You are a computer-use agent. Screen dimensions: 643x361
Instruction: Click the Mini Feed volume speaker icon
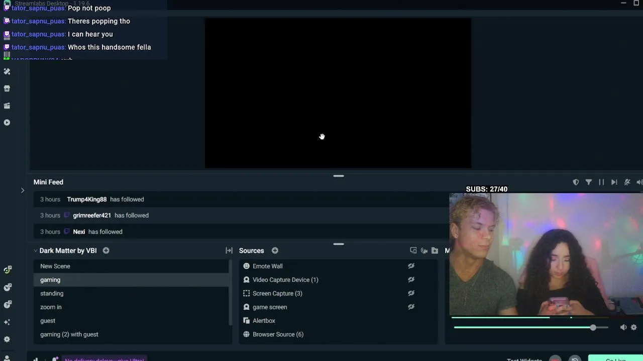tap(639, 182)
